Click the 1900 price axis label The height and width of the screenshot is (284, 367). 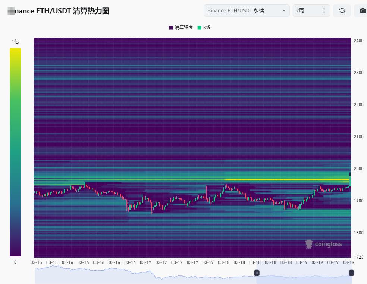pos(358,201)
